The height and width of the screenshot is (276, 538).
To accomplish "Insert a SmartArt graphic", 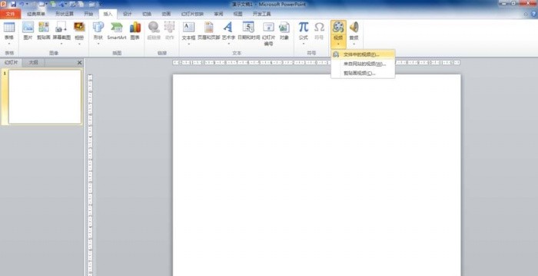I will 117,31.
